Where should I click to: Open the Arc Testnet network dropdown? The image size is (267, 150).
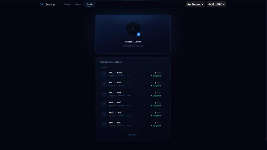pyautogui.click(x=195, y=4)
